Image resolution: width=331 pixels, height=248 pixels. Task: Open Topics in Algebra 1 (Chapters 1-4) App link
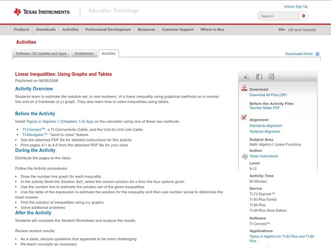coord(60,122)
